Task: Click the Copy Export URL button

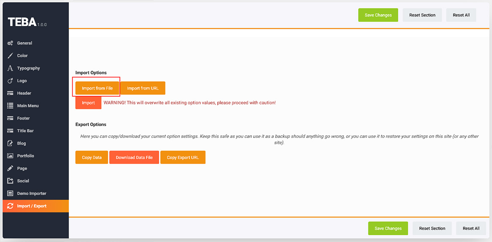Action: (x=183, y=157)
